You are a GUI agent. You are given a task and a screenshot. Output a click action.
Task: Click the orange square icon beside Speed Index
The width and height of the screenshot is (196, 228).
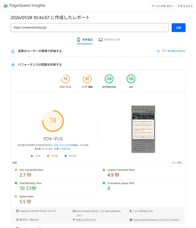16,196
